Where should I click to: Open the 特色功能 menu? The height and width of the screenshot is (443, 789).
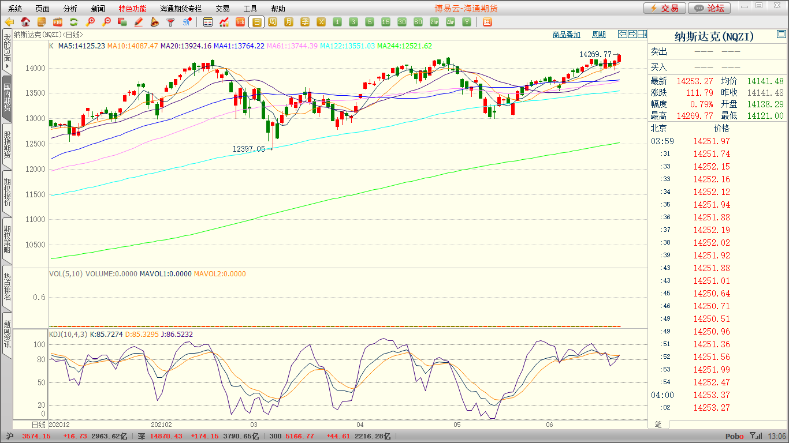tap(132, 9)
